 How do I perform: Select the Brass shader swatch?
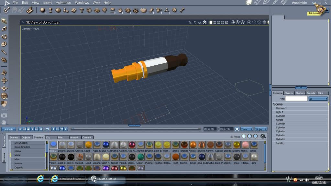click(x=175, y=145)
